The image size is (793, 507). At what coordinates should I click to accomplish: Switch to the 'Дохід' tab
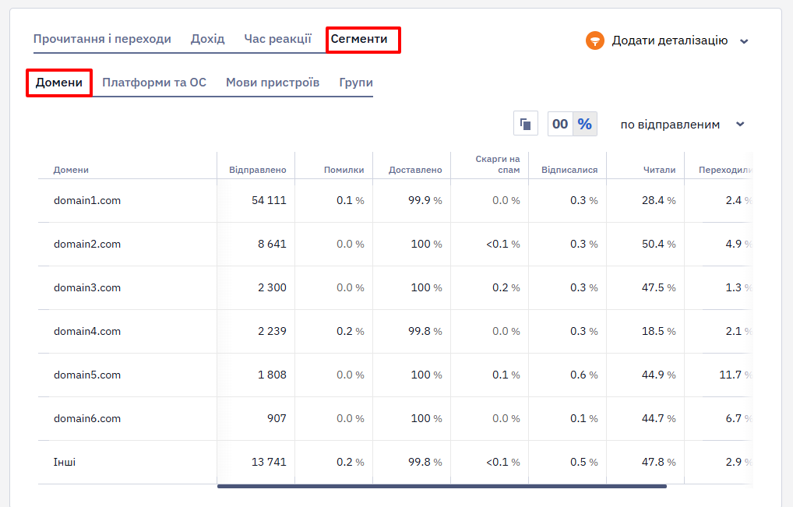[207, 39]
